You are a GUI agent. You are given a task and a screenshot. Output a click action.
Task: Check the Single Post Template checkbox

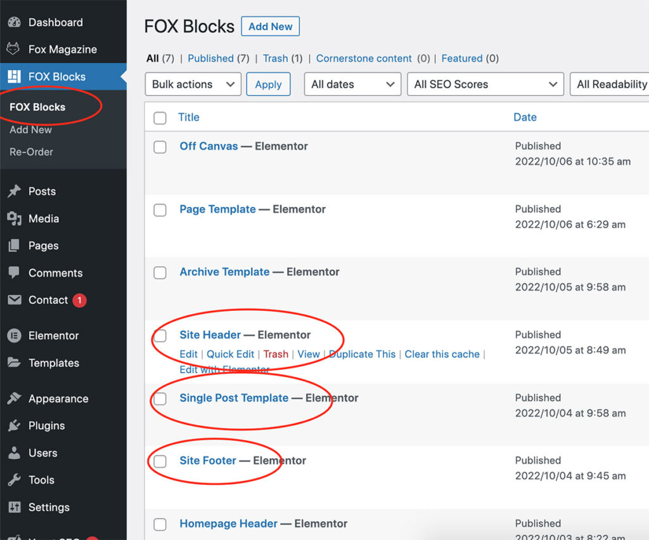click(x=160, y=398)
